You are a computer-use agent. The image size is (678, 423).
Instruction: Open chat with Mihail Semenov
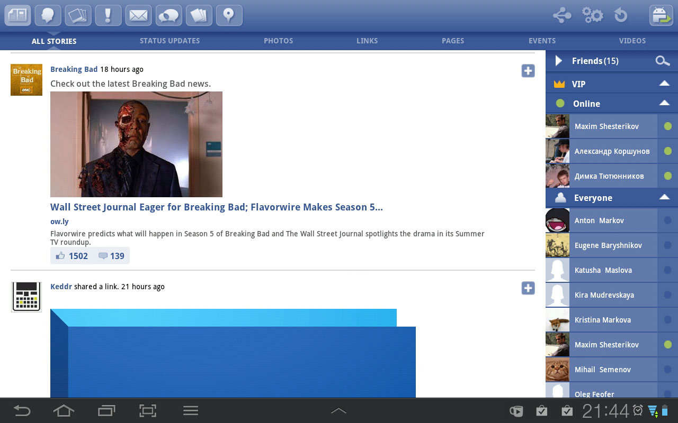(x=612, y=370)
